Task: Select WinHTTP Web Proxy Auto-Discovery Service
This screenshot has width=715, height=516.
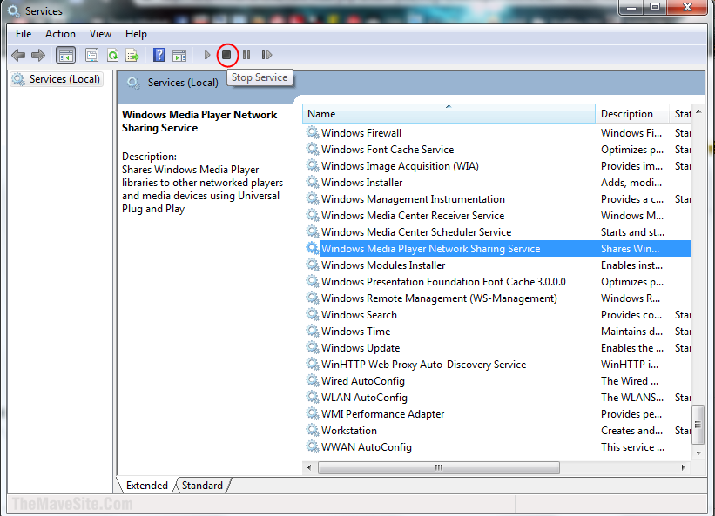Action: [x=496, y=364]
